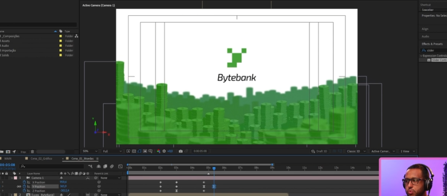Reset exposure icon in viewer
The width and height of the screenshot is (447, 196).
(164, 151)
